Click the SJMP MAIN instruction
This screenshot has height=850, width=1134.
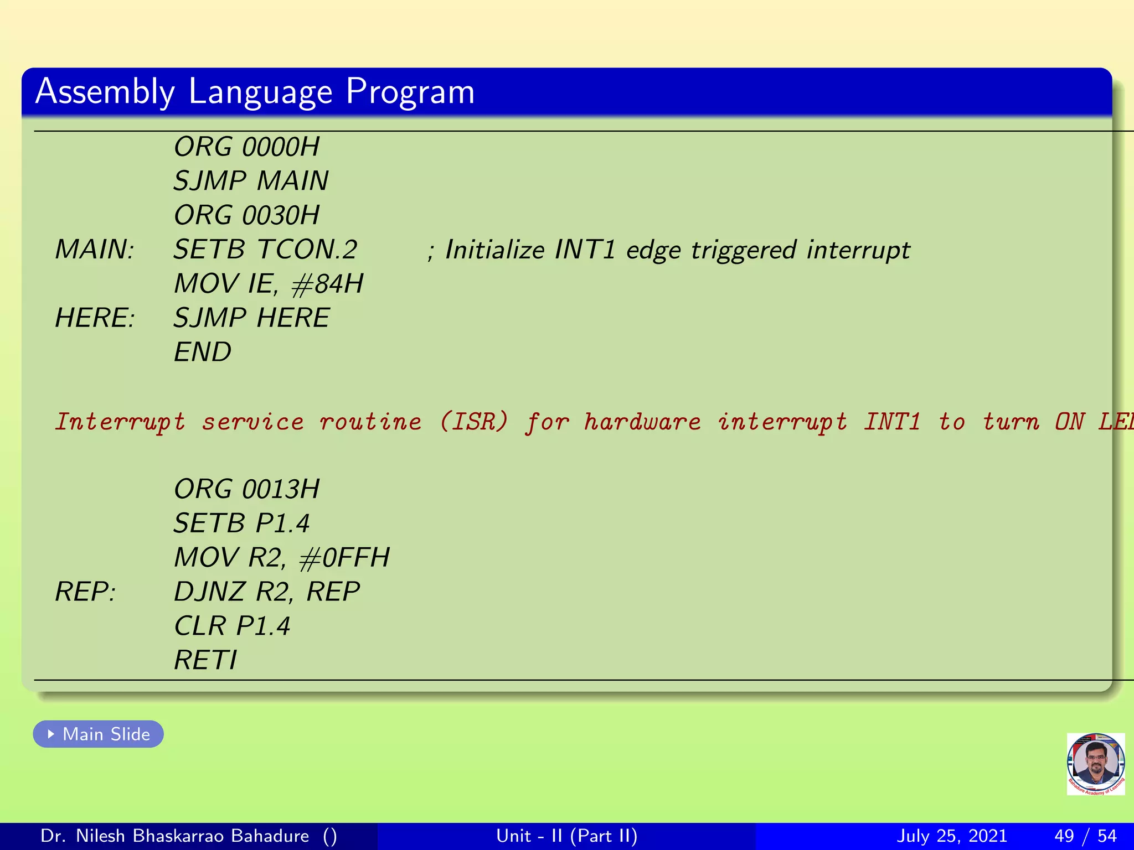(x=251, y=181)
